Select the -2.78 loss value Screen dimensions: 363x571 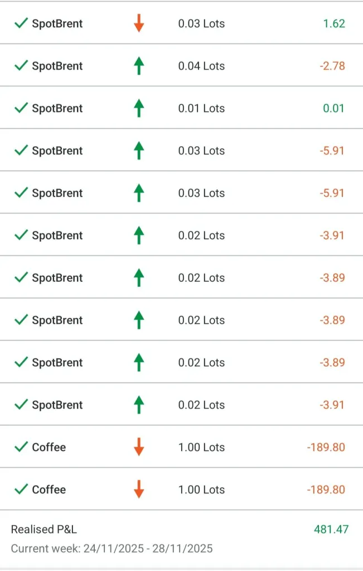(332, 66)
